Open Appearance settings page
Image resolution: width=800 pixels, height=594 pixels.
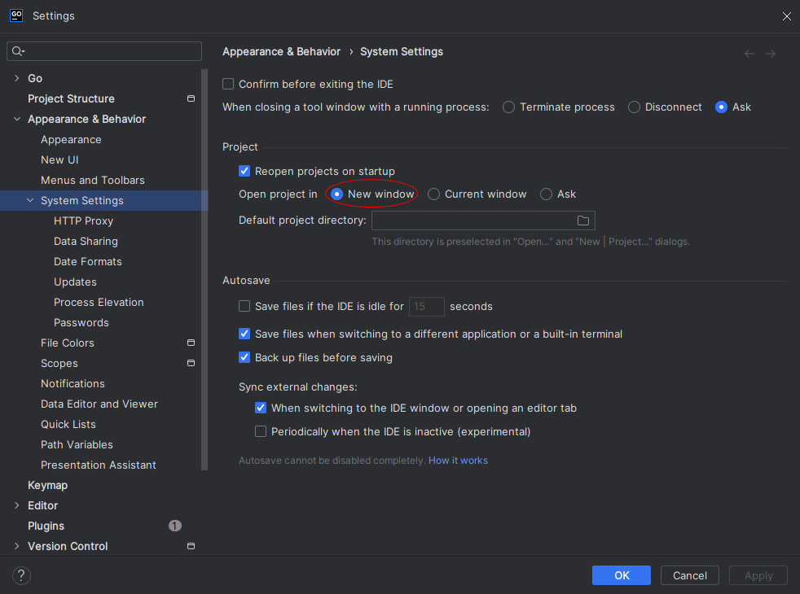pyautogui.click(x=71, y=140)
